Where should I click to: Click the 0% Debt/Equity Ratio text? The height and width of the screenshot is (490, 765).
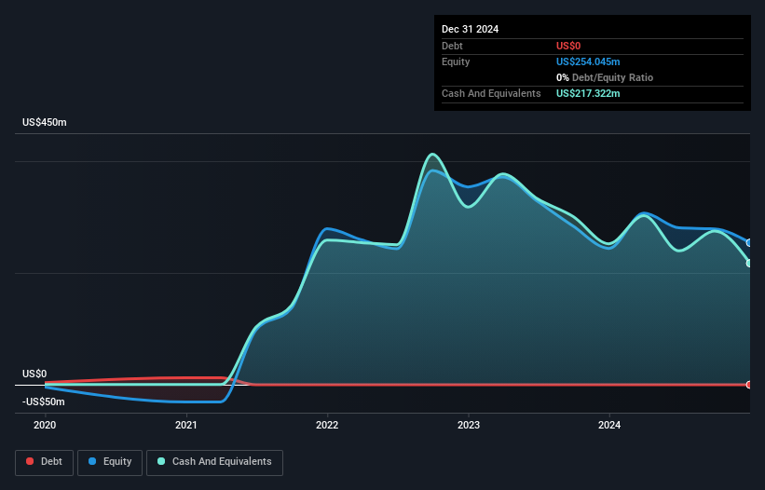pos(605,77)
